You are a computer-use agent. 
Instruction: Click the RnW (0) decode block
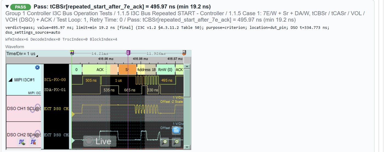[165, 70]
